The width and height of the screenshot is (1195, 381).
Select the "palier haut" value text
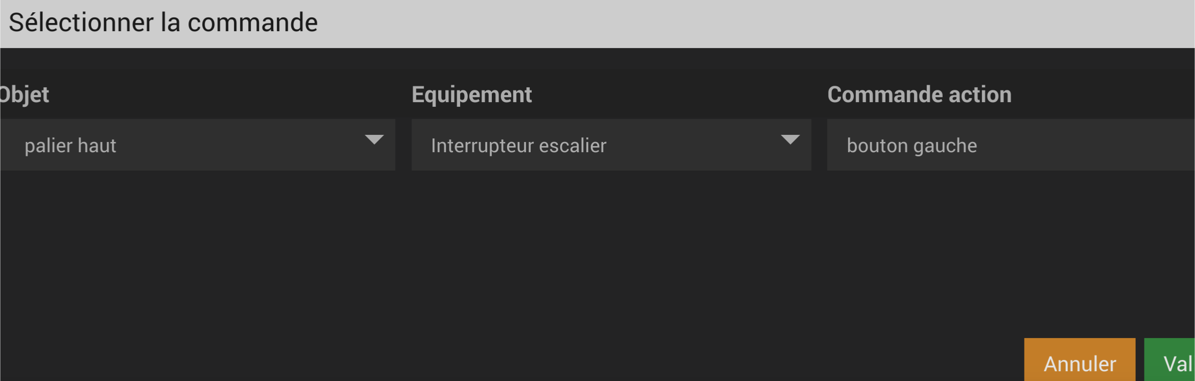70,146
